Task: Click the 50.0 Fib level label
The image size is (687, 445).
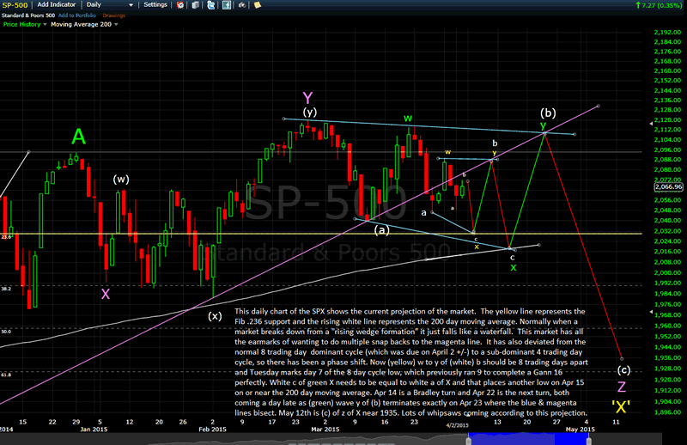Action: click(6, 332)
